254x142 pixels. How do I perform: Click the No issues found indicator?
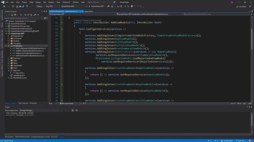pos(67,103)
